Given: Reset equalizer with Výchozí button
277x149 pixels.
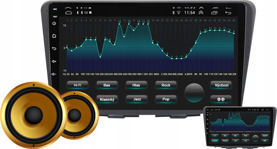Looking at the screenshot, I should [221, 85].
